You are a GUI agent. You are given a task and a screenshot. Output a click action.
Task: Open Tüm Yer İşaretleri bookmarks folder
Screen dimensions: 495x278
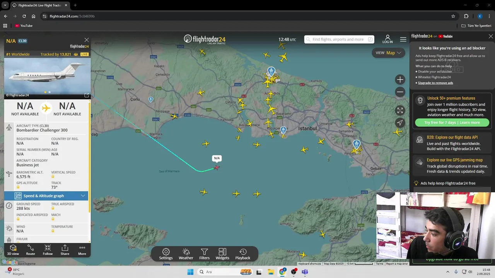(476, 26)
